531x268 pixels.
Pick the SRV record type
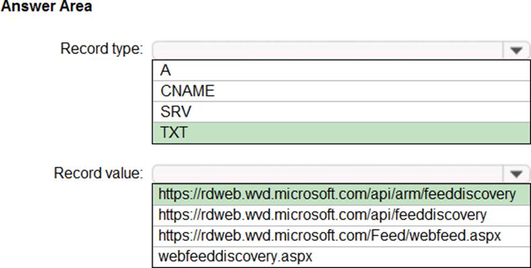coord(341,111)
